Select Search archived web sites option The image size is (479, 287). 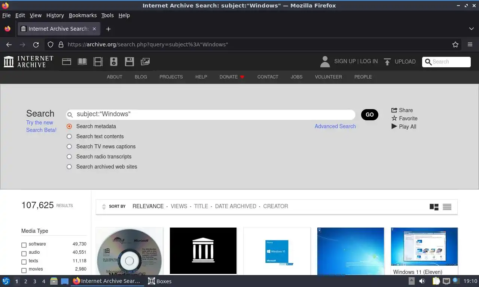pos(69,167)
